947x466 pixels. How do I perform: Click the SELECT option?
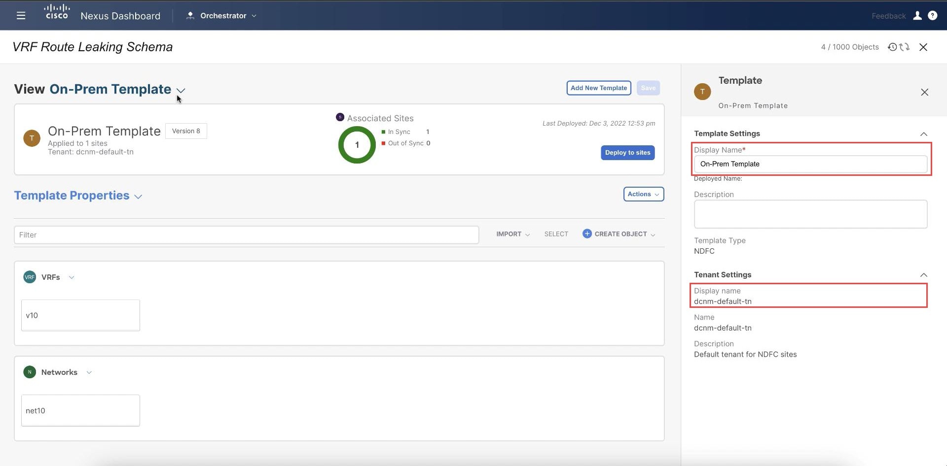click(556, 234)
